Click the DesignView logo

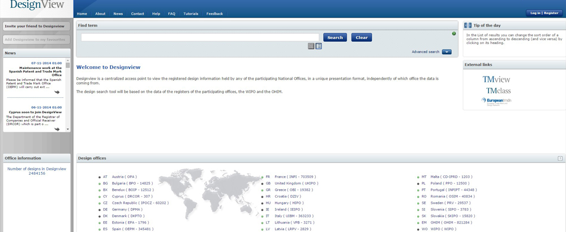pos(37,5)
